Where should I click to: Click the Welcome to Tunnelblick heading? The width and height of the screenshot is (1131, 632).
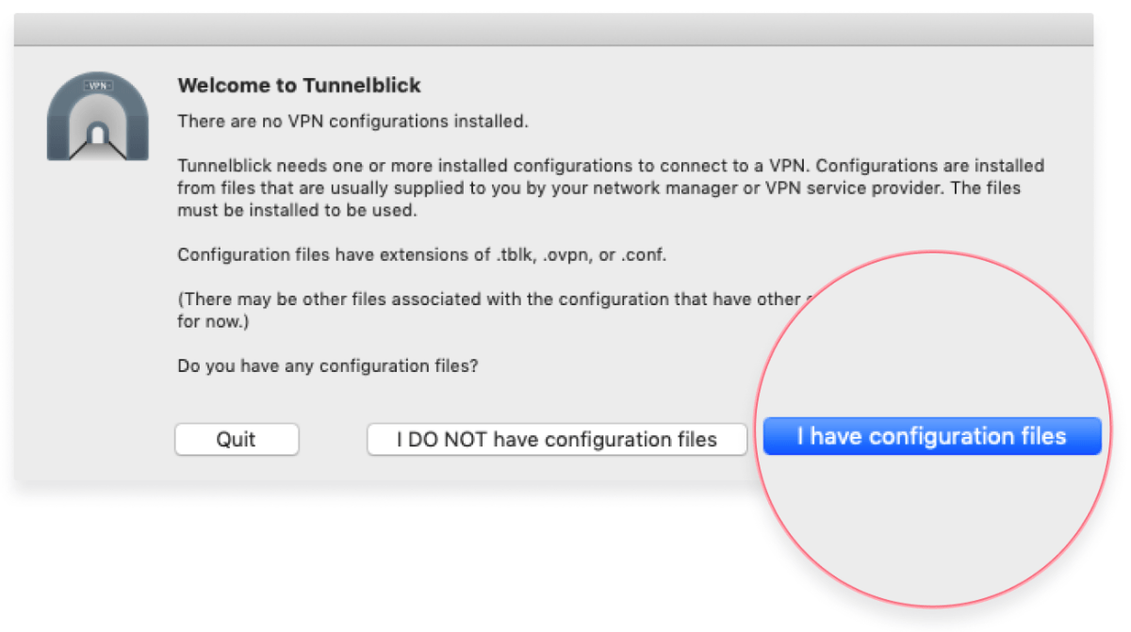(x=300, y=86)
